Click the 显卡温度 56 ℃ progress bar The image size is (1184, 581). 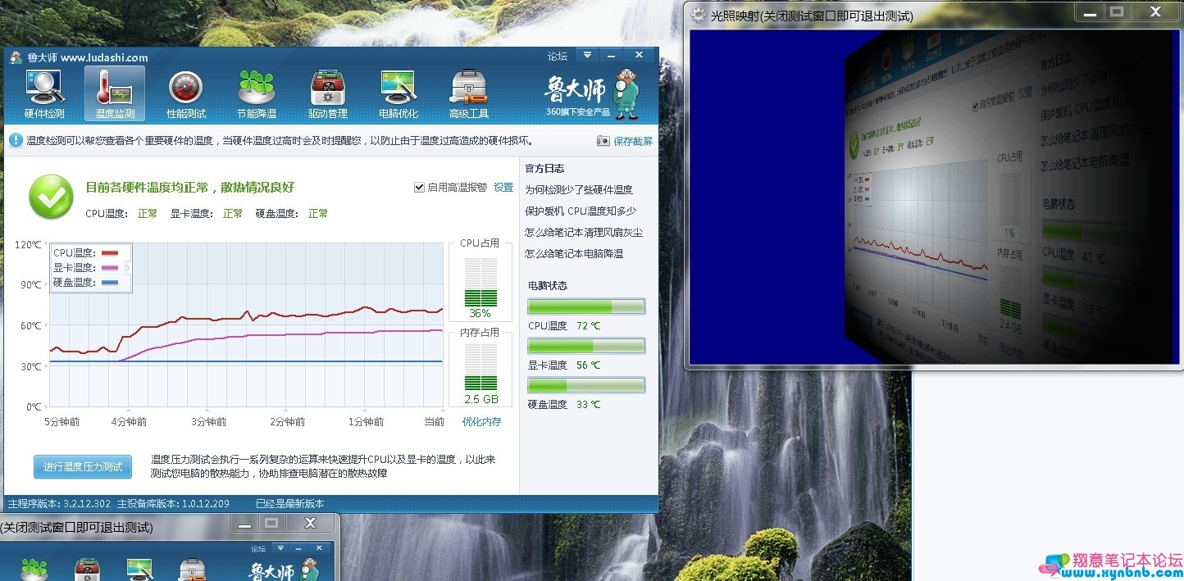coord(586,346)
